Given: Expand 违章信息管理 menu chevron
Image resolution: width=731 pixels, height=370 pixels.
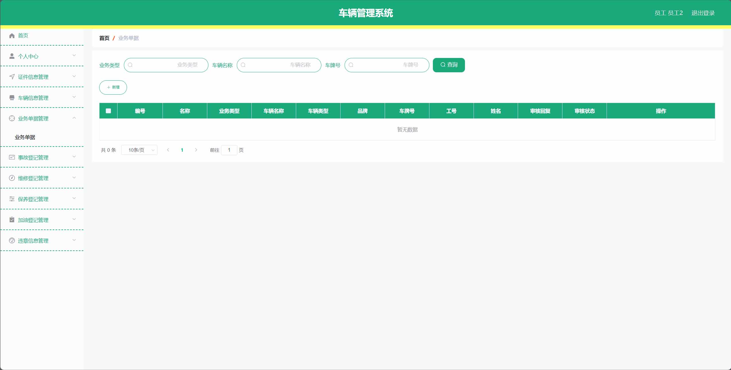Looking at the screenshot, I should pyautogui.click(x=74, y=240).
